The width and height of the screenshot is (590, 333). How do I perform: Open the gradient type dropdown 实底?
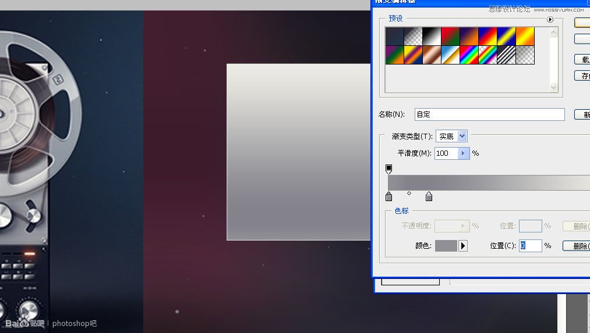click(451, 136)
